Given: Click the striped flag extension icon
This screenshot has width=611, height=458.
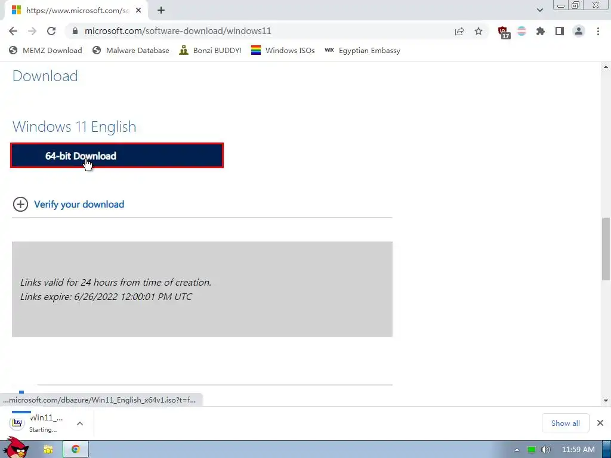Looking at the screenshot, I should [x=521, y=31].
